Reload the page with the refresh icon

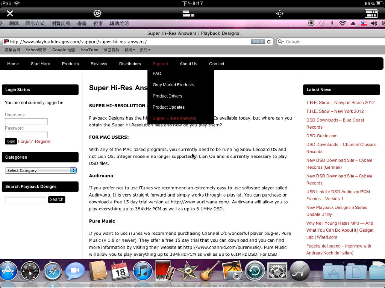(x=269, y=42)
